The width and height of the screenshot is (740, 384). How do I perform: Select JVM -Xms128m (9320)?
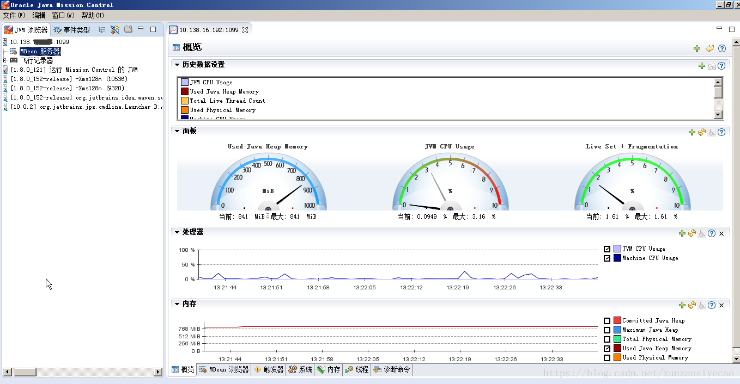67,88
